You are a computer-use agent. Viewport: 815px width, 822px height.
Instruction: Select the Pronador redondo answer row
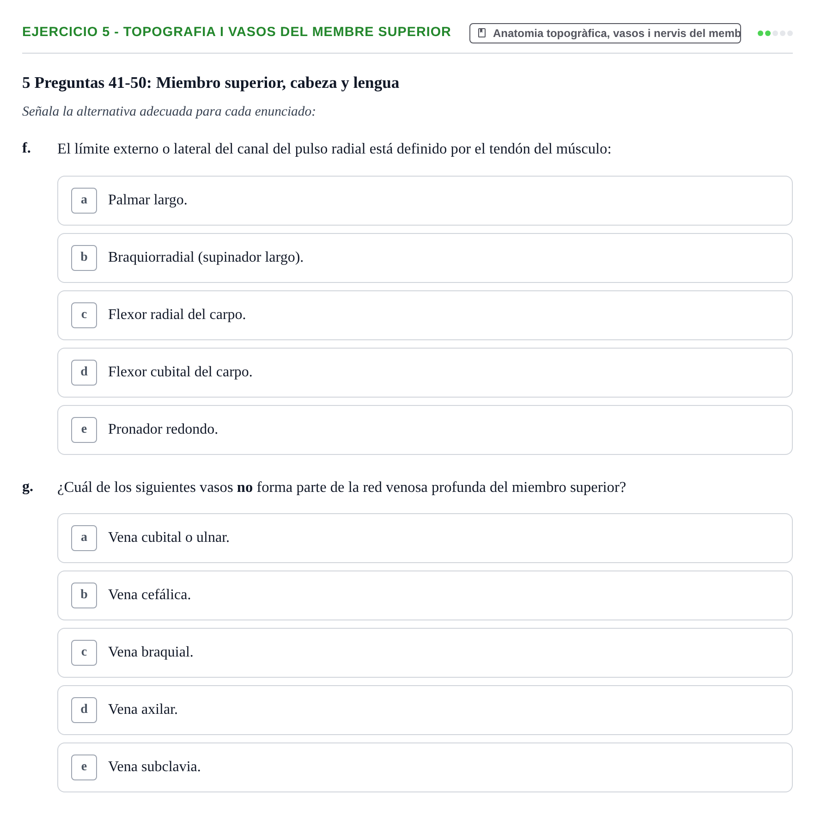point(425,430)
